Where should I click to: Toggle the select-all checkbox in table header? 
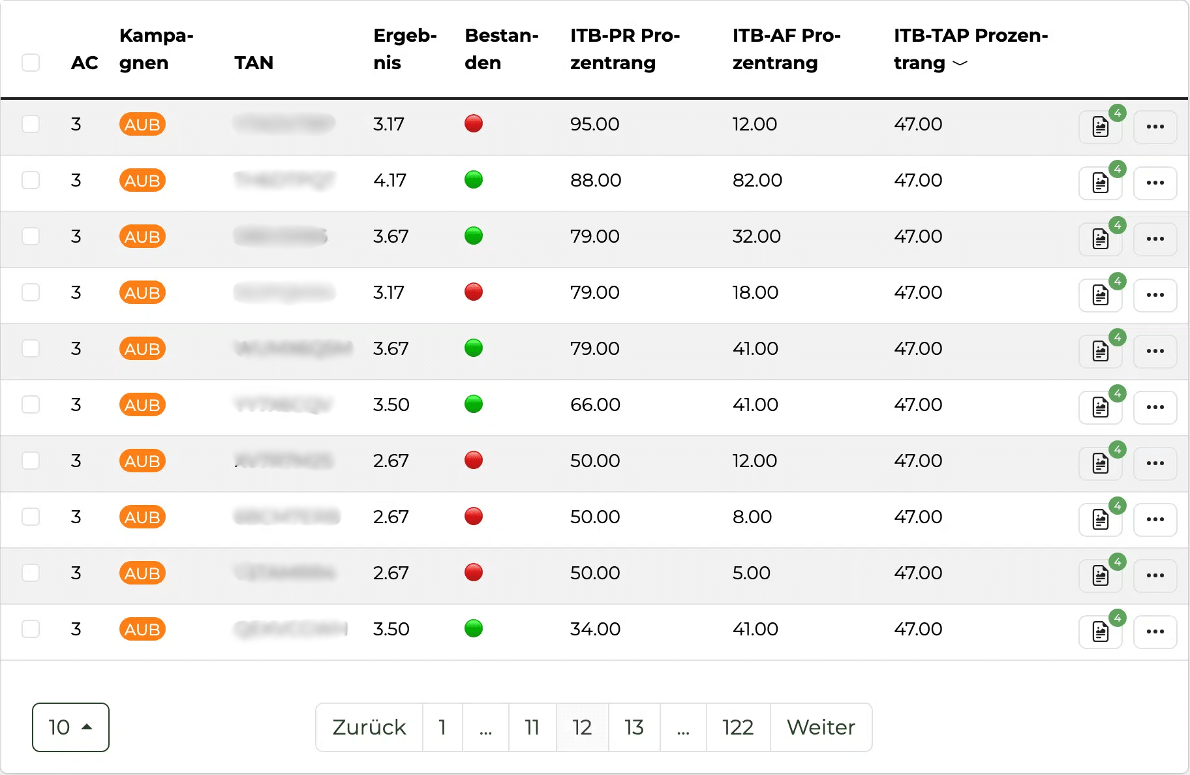click(x=31, y=63)
